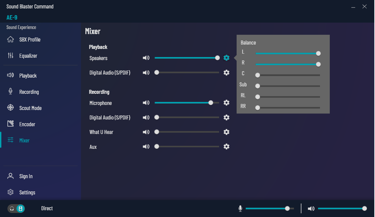Open the SBX Profile home icon
This screenshot has width=375, height=217.
10,39
